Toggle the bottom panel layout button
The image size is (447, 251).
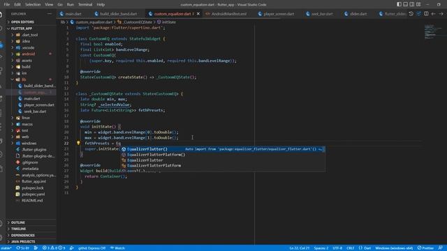point(405,4)
